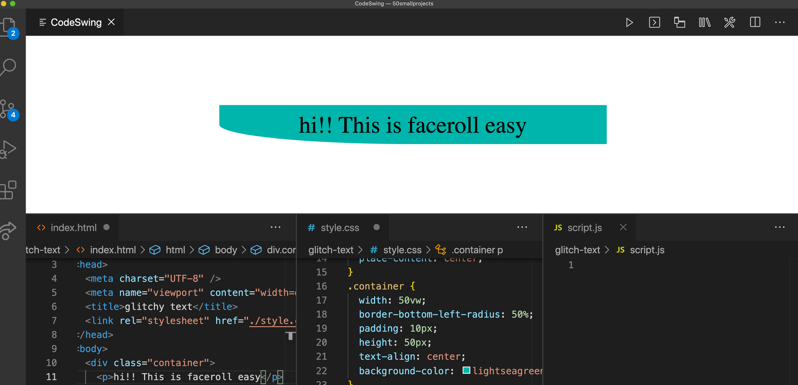Click the index.html breadcrumb item

[x=107, y=250]
